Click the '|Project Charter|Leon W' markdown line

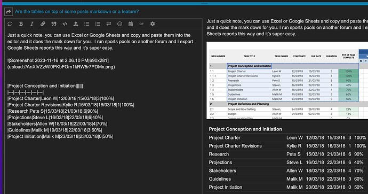click(61, 98)
